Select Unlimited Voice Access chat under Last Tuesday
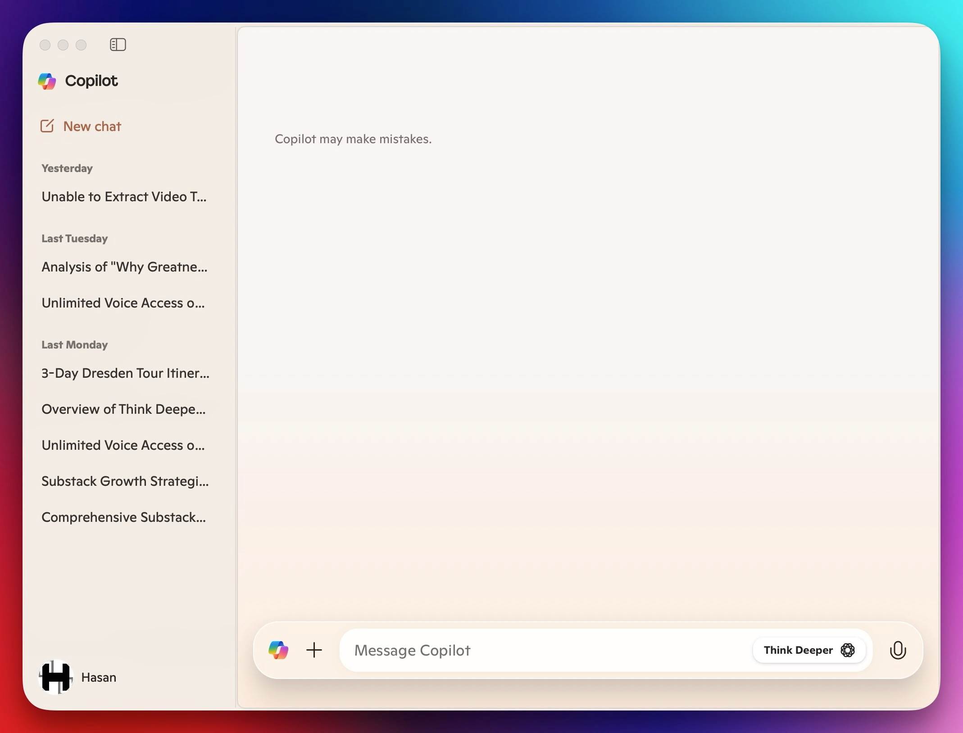The width and height of the screenshot is (963, 733). point(123,303)
